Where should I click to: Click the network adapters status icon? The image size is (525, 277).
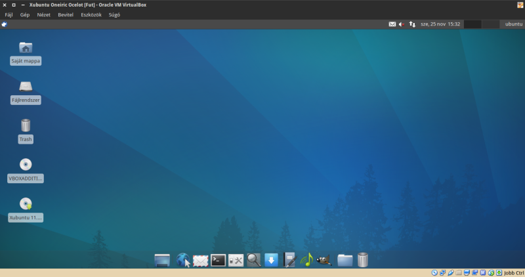(x=442, y=273)
